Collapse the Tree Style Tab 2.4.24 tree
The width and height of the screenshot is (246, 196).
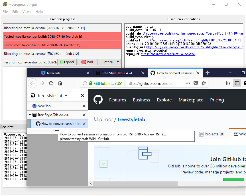pos(30,115)
